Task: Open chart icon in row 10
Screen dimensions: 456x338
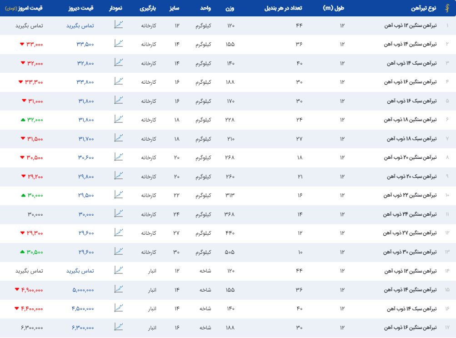Action: (119, 195)
